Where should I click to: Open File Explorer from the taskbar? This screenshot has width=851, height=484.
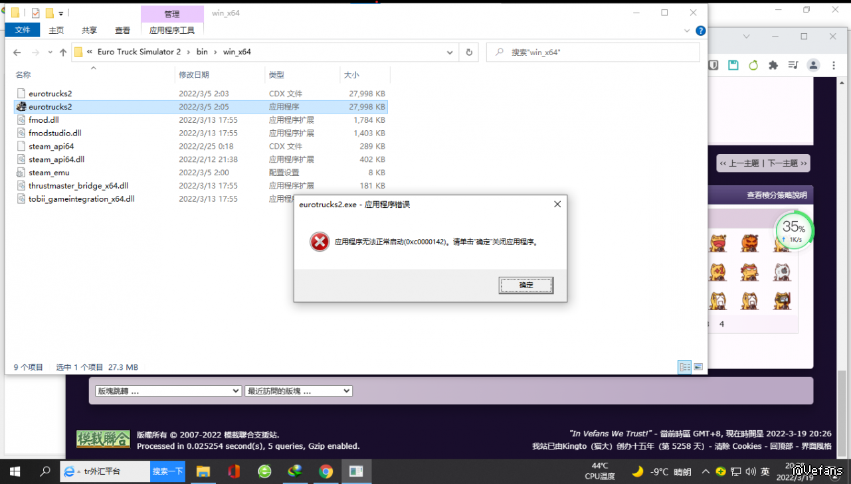(203, 471)
